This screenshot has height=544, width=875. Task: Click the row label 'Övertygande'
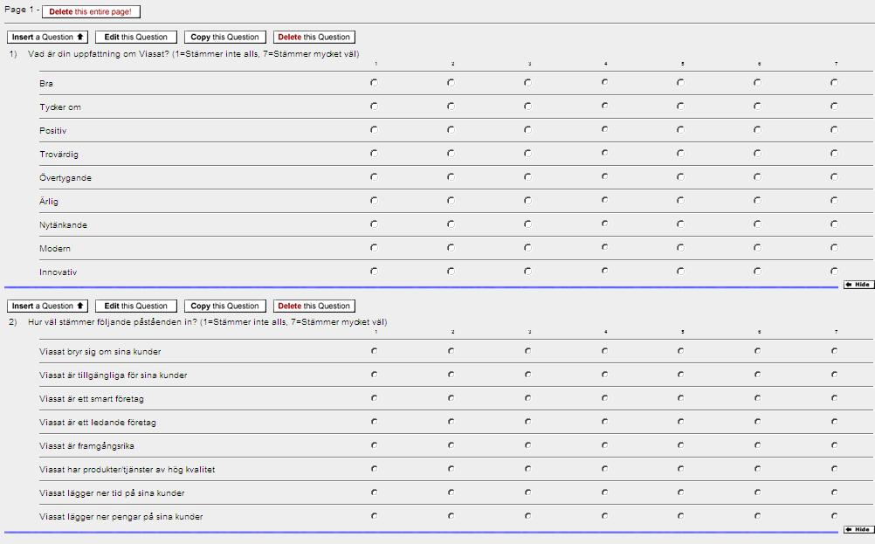(65, 178)
